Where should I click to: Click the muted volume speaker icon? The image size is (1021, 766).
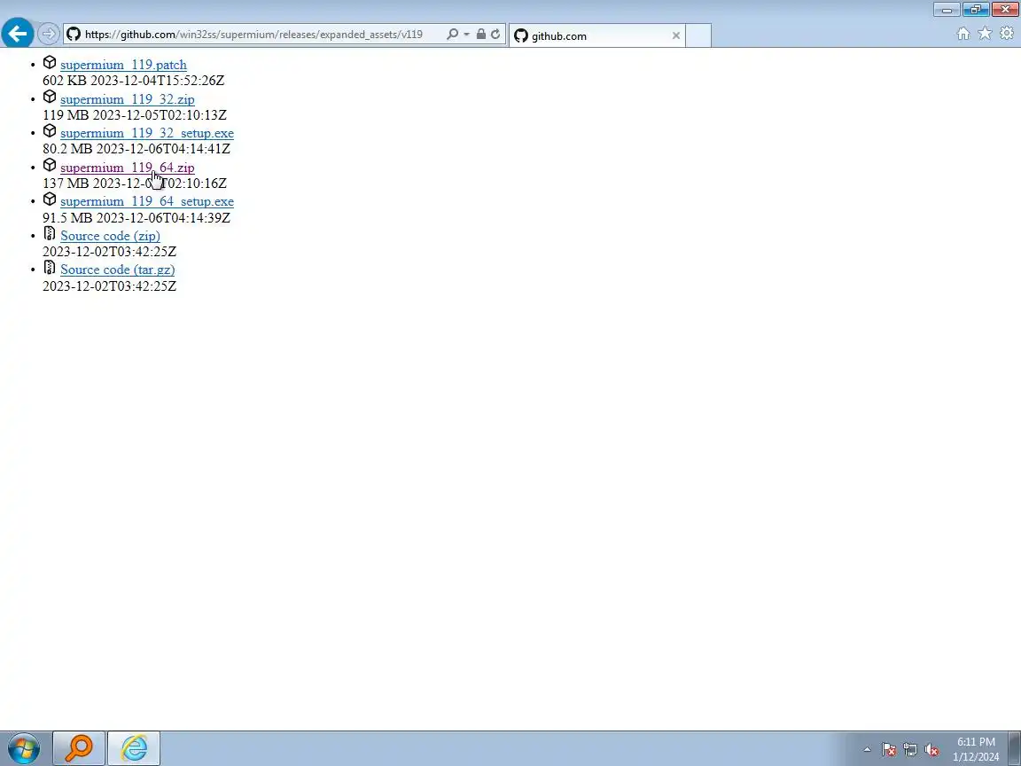click(x=931, y=750)
